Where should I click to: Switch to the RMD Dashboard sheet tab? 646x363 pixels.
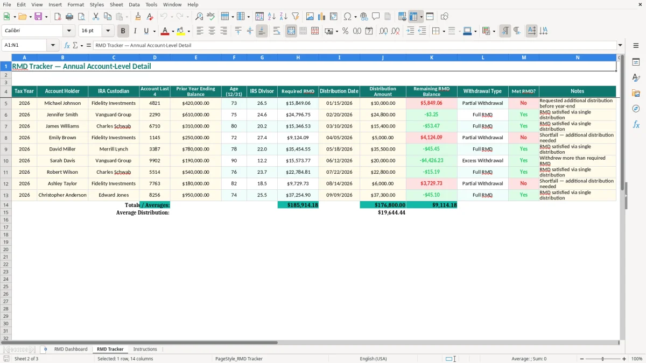coord(71,349)
